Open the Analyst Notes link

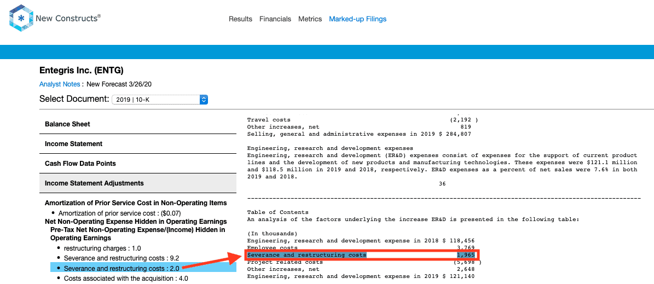60,84
